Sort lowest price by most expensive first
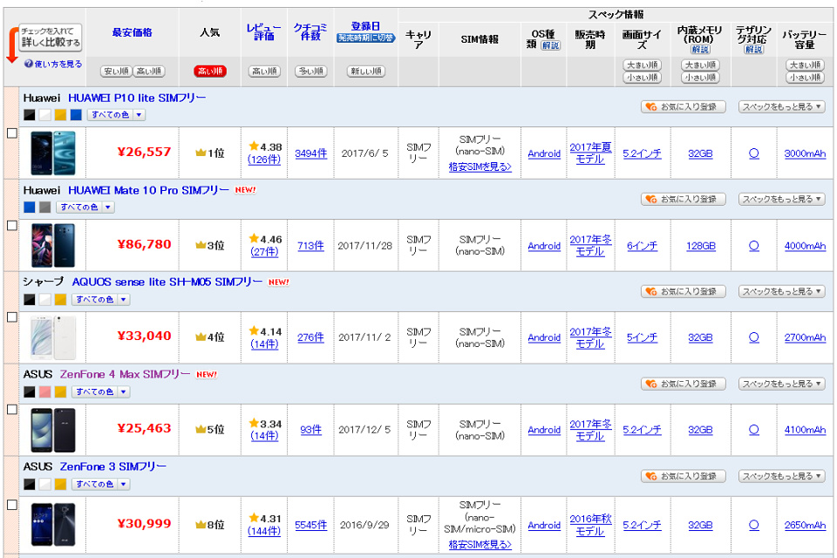837x558 pixels. click(149, 71)
